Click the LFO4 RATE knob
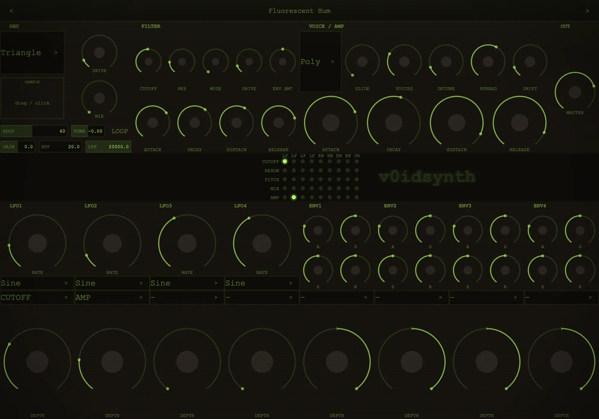The height and width of the screenshot is (419, 599). tap(262, 243)
